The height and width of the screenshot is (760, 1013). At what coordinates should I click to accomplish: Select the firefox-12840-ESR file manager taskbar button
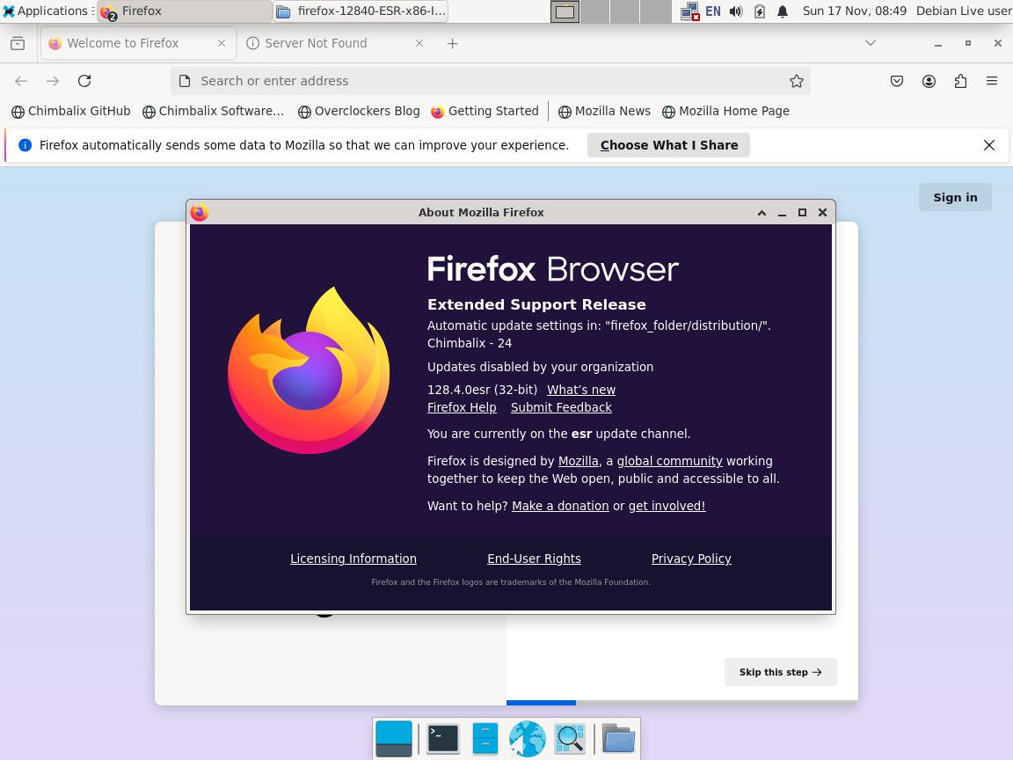tap(361, 11)
